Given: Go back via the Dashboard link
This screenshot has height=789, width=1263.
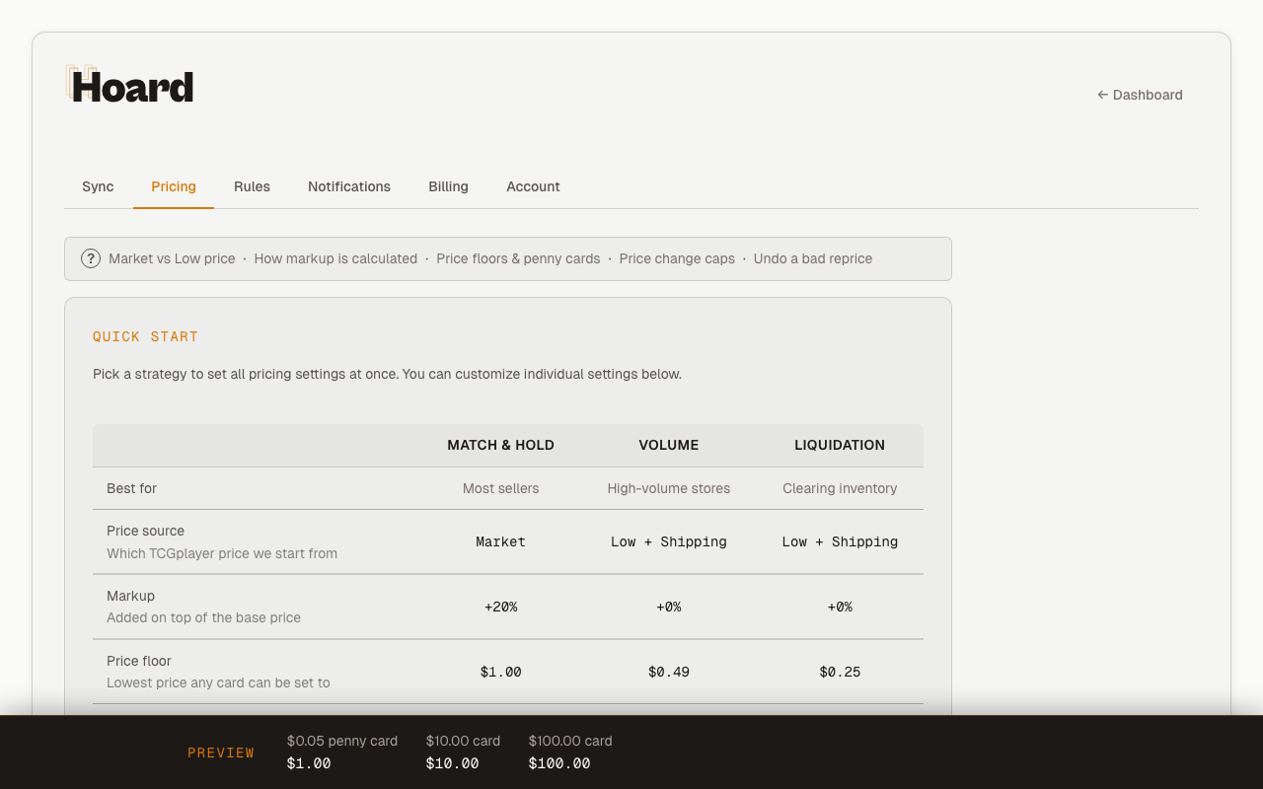Looking at the screenshot, I should coord(1140,95).
